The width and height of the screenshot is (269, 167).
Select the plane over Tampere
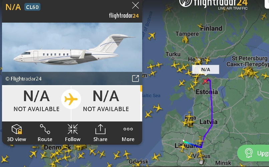185,40
